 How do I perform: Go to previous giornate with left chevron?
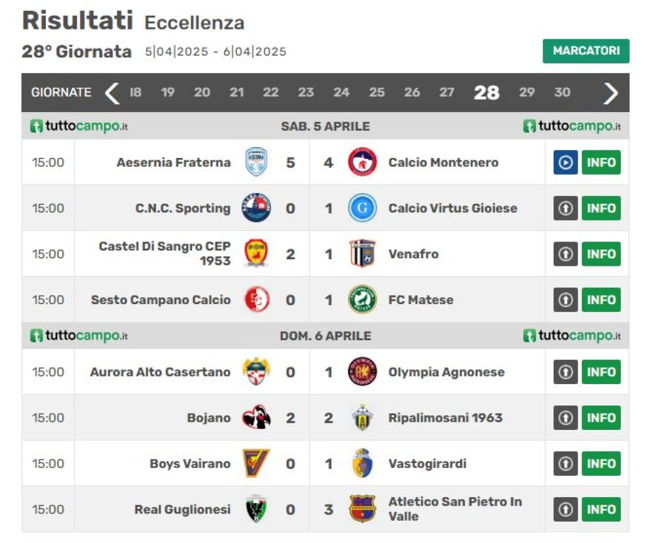(x=112, y=93)
